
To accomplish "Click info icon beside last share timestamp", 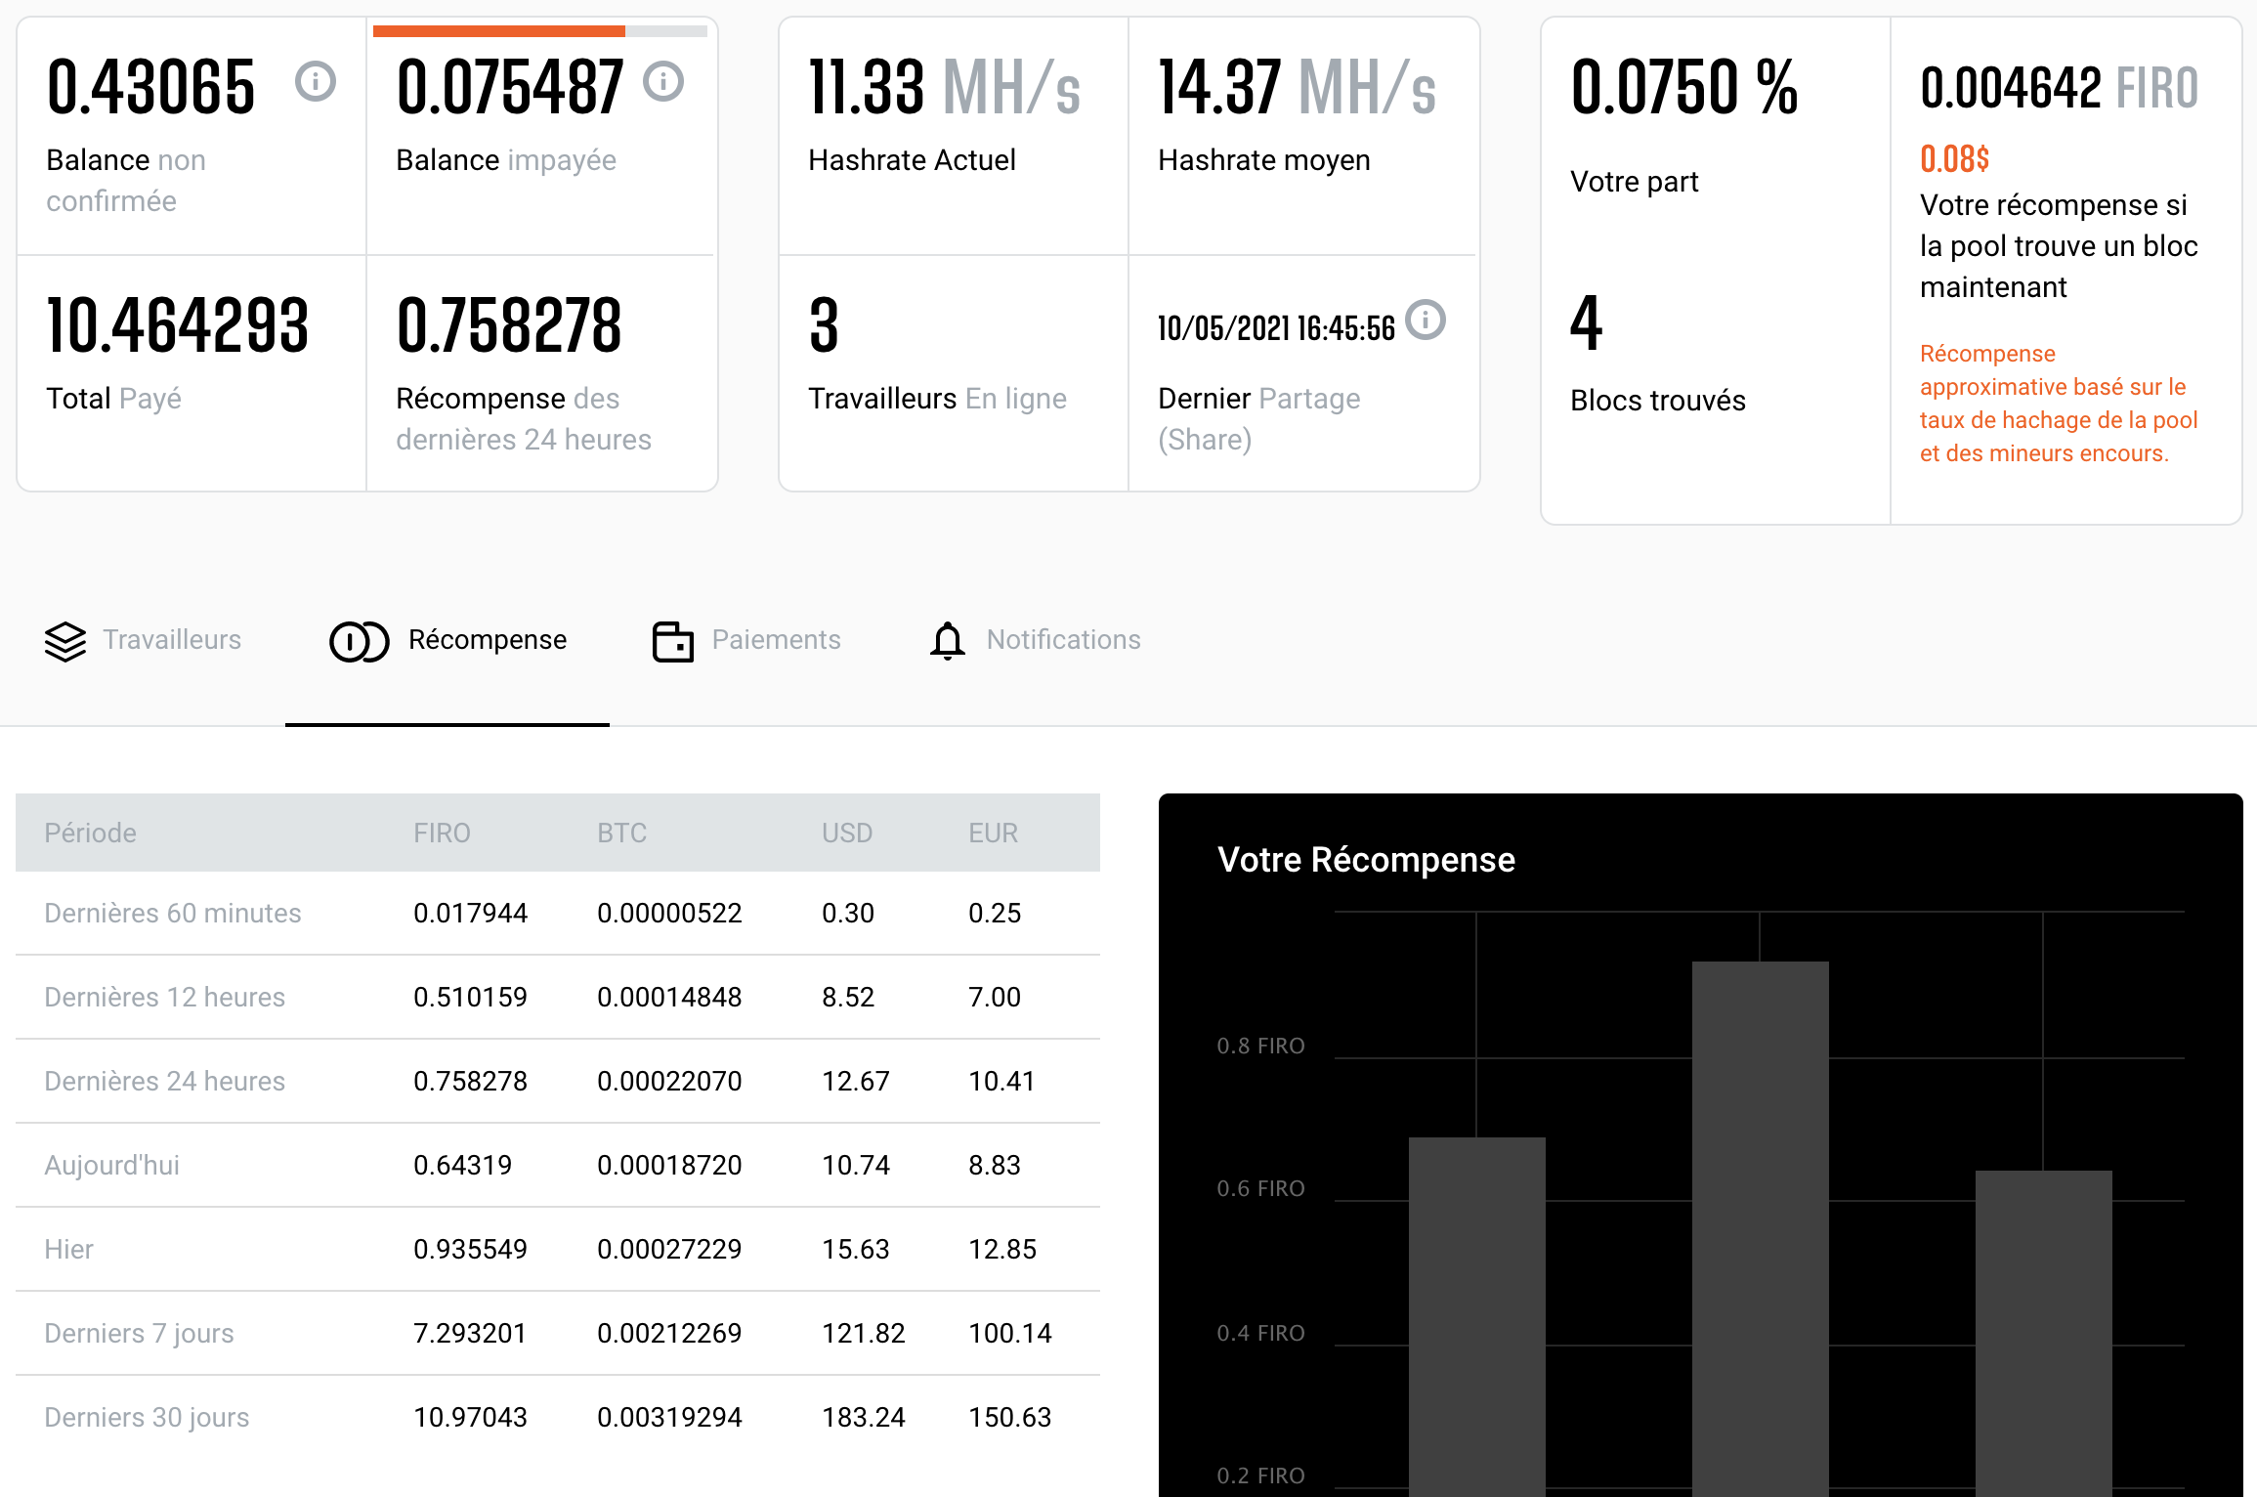I will [1426, 320].
